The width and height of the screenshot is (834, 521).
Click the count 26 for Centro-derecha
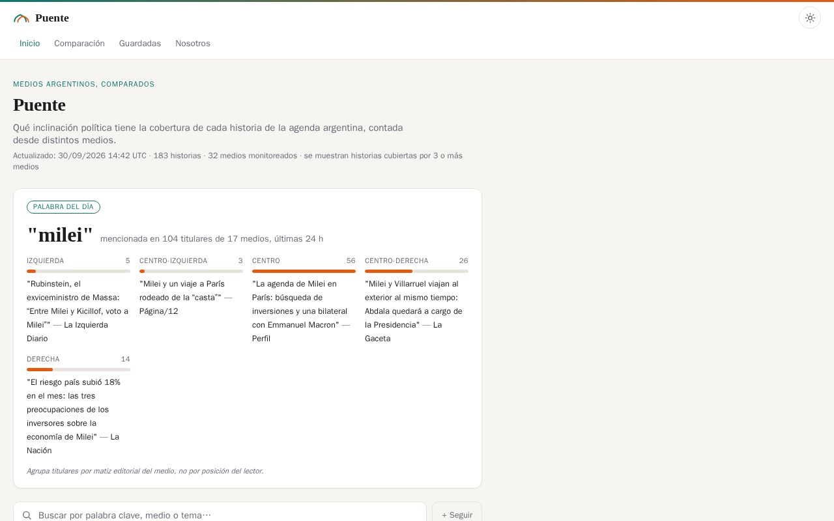coord(464,260)
